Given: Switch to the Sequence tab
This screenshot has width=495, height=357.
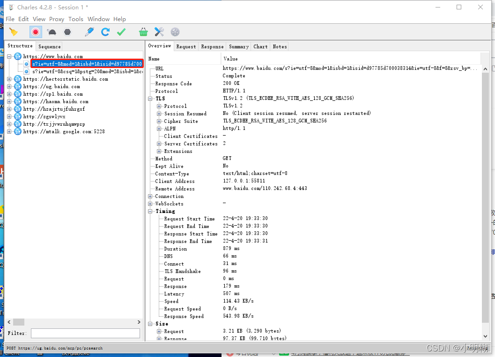Looking at the screenshot, I should 49,46.
